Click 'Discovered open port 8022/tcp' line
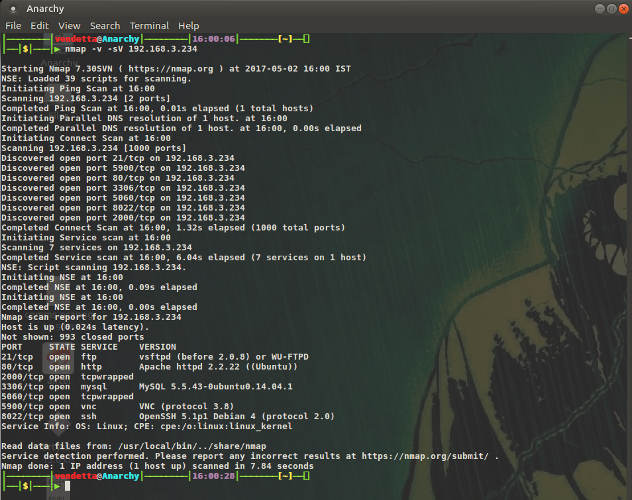Image resolution: width=632 pixels, height=500 pixels. pyautogui.click(x=123, y=208)
